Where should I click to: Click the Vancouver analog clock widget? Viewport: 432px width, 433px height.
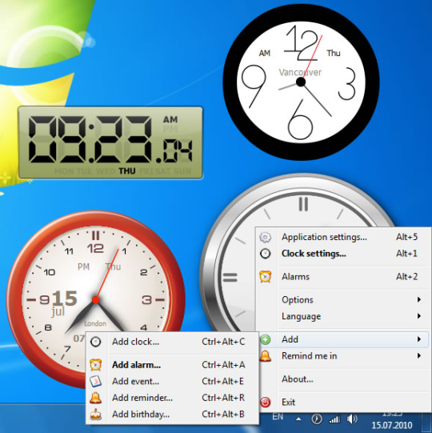[x=301, y=82]
